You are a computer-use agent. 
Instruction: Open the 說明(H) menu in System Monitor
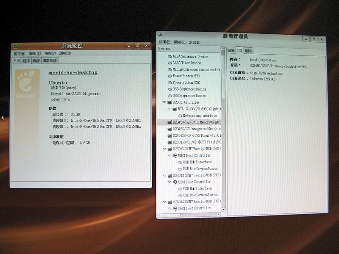65,53
